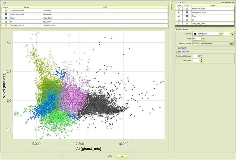The height and width of the screenshot is (160, 236).
Task: Enable the CUT-OFFS checkbox
Action: tap(176, 48)
